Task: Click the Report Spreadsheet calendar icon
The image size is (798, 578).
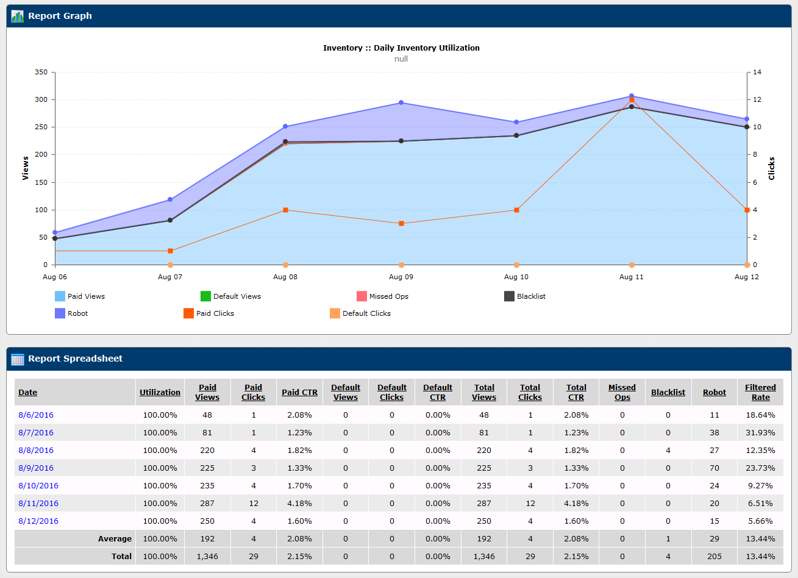Action: tap(18, 359)
